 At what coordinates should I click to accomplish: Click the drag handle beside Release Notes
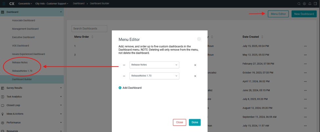pyautogui.click(x=124, y=65)
